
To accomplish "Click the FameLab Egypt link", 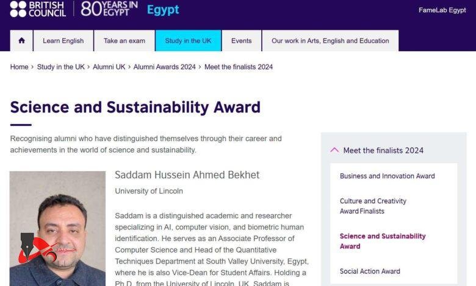I will pos(442,10).
